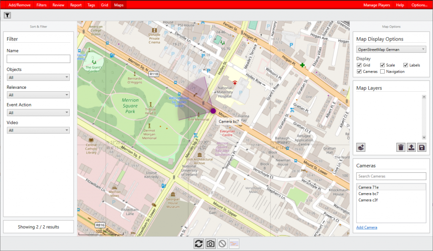The height and width of the screenshot is (251, 433).
Task: Toggle the Labels display checkbox
Action: [406, 65]
